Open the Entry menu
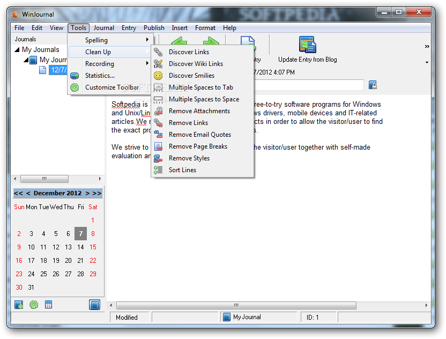This screenshot has width=446, height=339. (x=129, y=28)
